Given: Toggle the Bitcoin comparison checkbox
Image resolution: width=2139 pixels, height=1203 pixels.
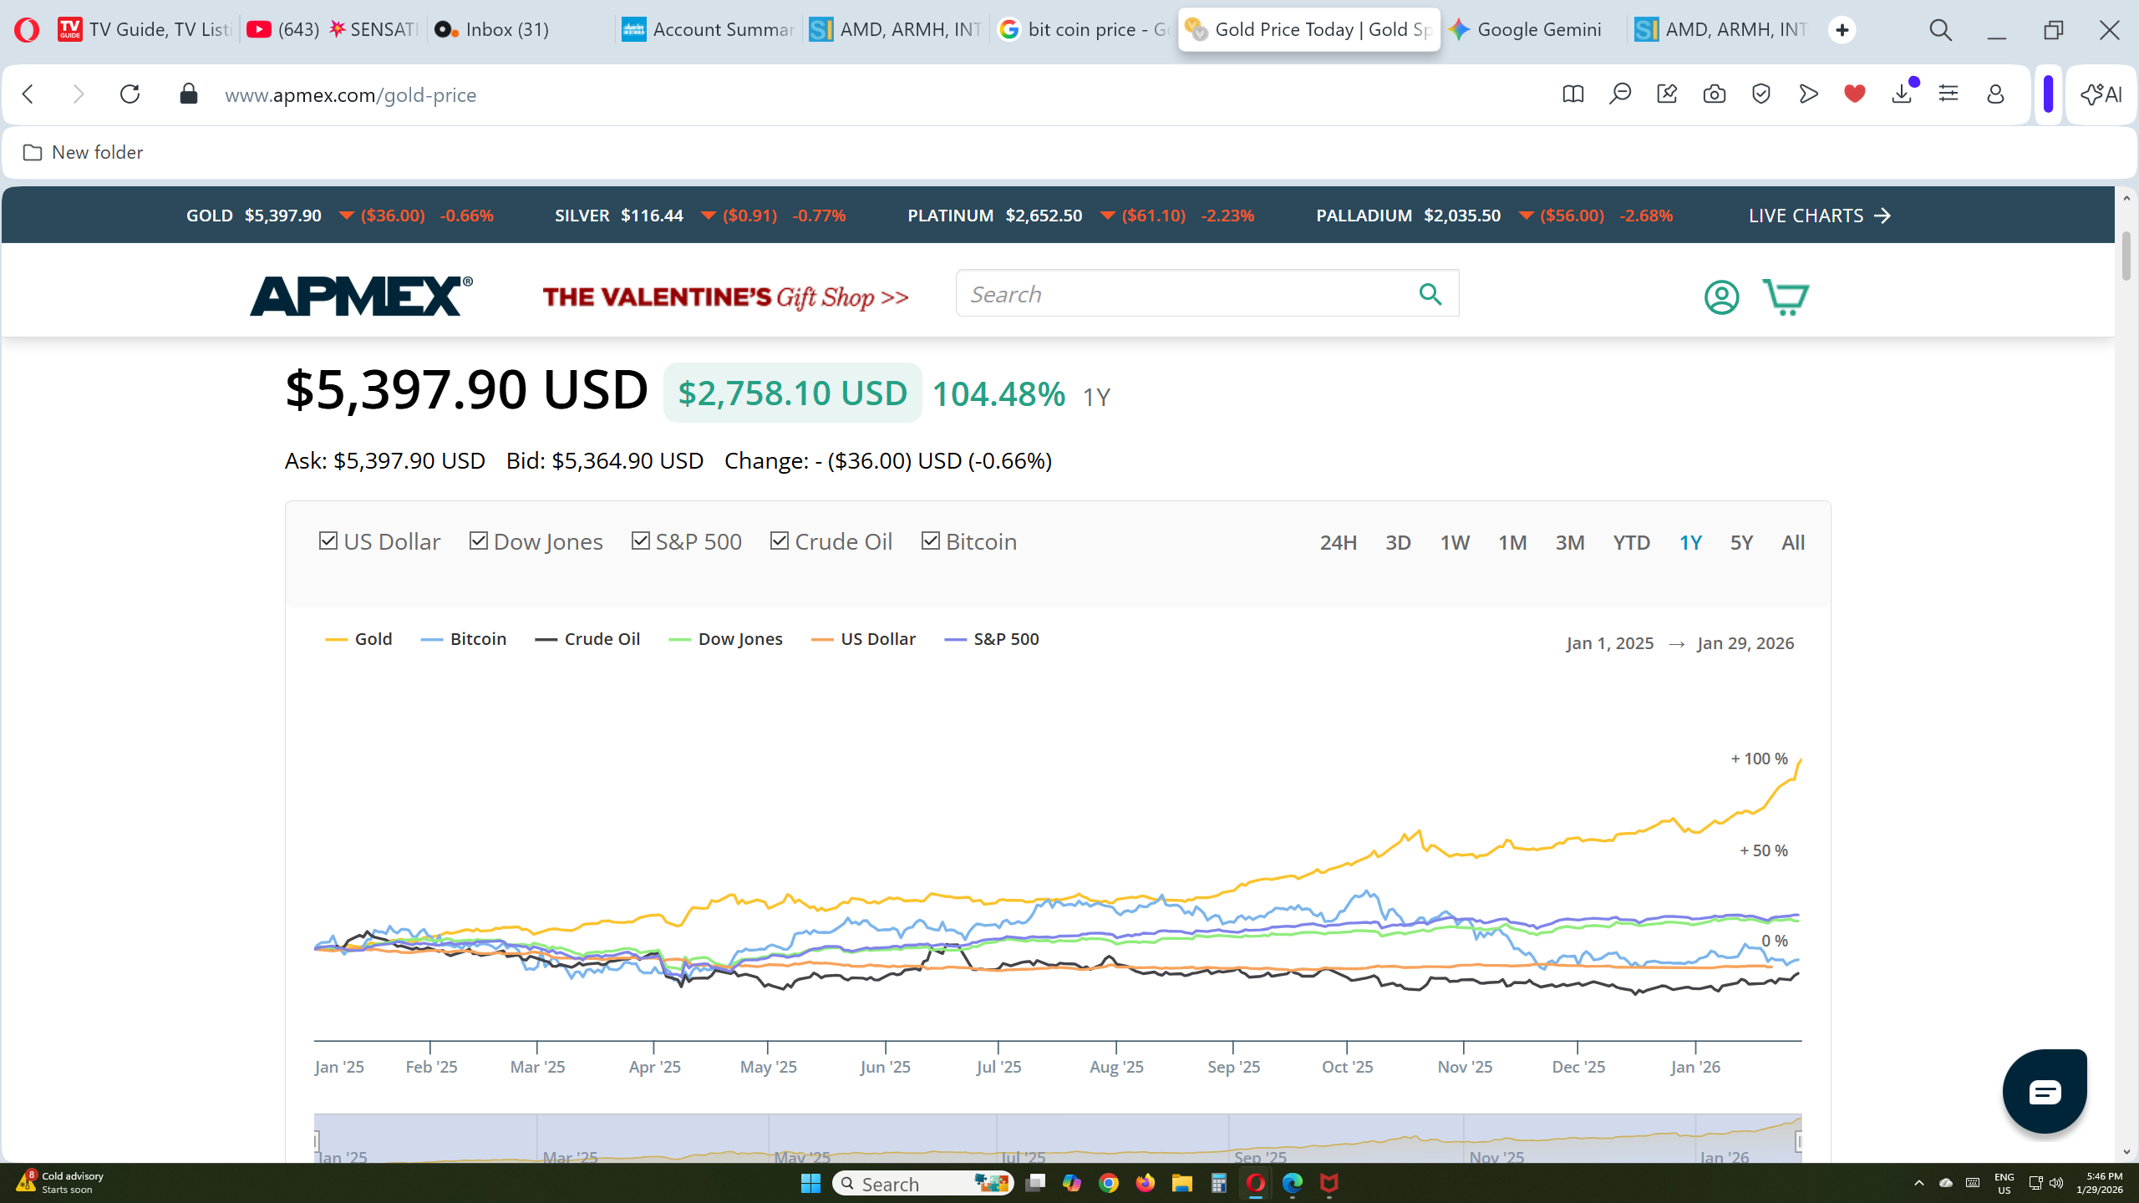Looking at the screenshot, I should [930, 541].
